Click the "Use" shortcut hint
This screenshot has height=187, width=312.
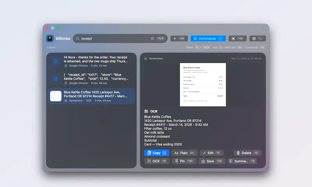[x=215, y=47]
